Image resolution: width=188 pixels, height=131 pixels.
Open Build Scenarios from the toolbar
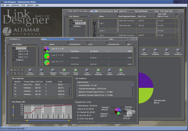click(30, 72)
